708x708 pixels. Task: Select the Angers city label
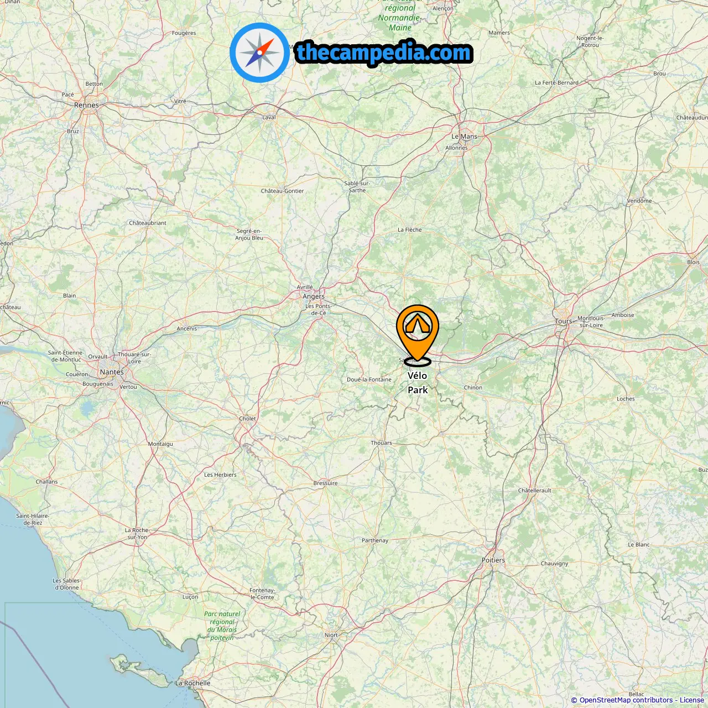point(314,296)
